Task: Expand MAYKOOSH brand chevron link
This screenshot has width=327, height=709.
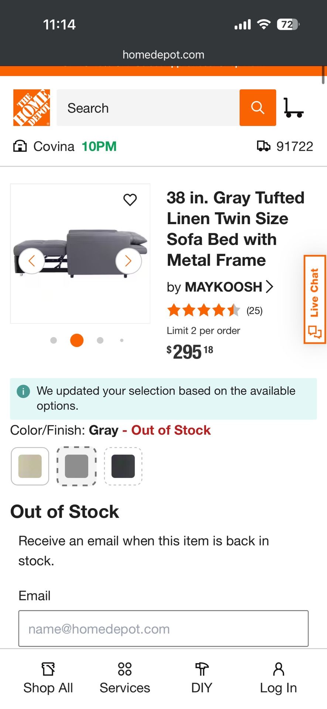Action: point(269,287)
